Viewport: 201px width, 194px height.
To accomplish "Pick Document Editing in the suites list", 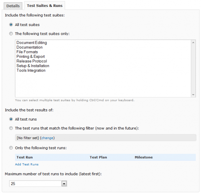I will (x=32, y=42).
